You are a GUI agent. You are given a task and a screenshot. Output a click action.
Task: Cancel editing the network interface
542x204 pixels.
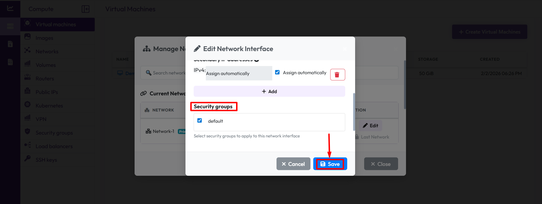pyautogui.click(x=293, y=164)
